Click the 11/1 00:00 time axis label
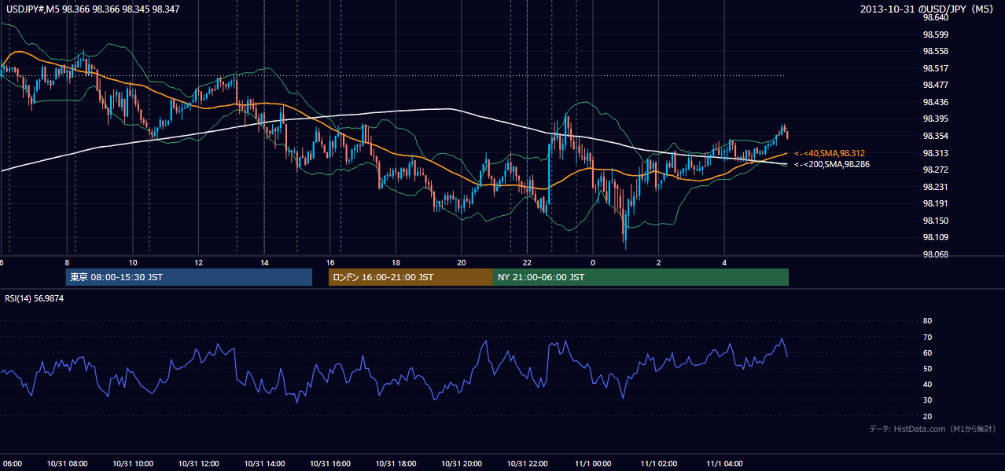1005x471 pixels. click(593, 463)
